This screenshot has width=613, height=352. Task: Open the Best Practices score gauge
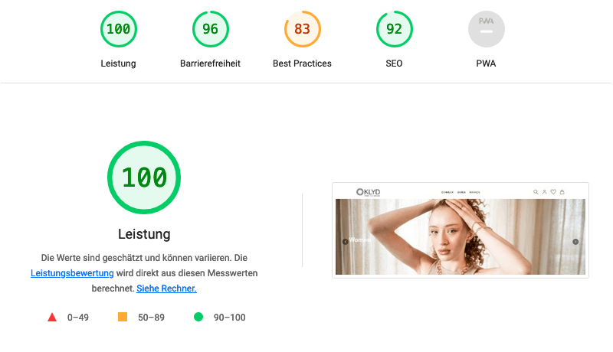302,30
